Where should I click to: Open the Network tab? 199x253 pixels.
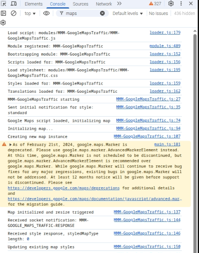point(104,4)
